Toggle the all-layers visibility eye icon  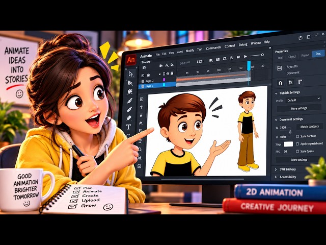[x=168, y=73]
